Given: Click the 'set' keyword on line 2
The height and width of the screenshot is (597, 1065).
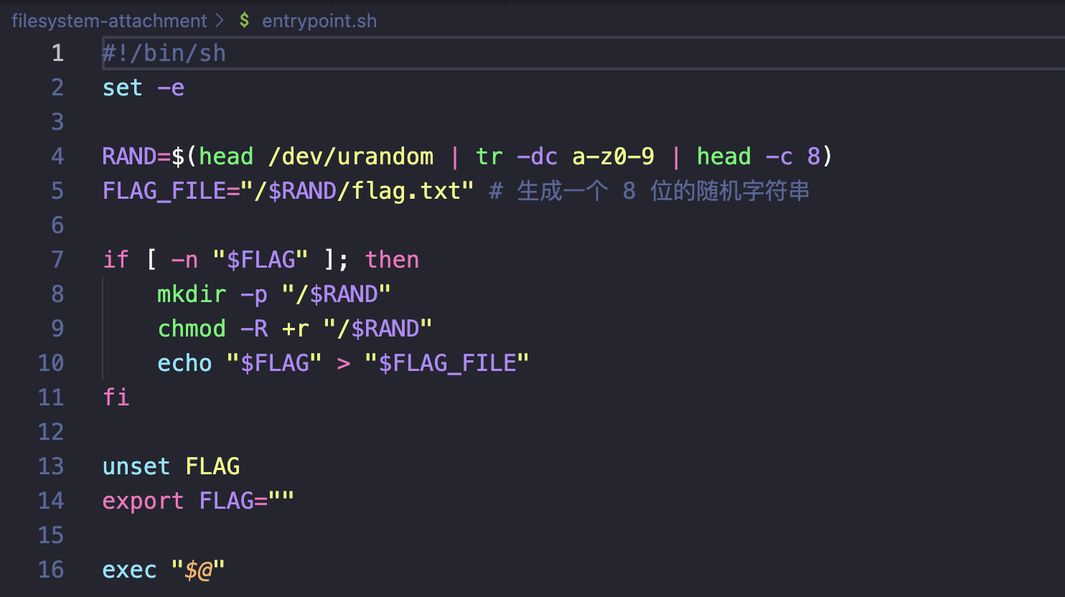Looking at the screenshot, I should 123,88.
